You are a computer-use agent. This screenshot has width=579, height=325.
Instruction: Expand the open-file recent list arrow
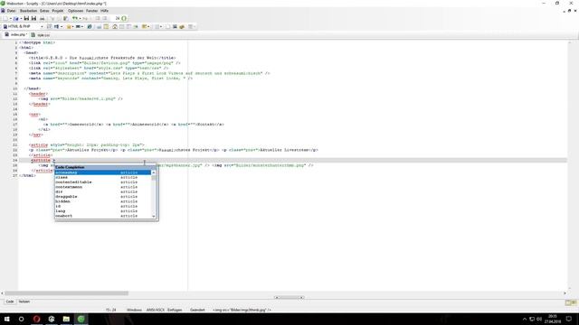pyautogui.click(x=21, y=18)
